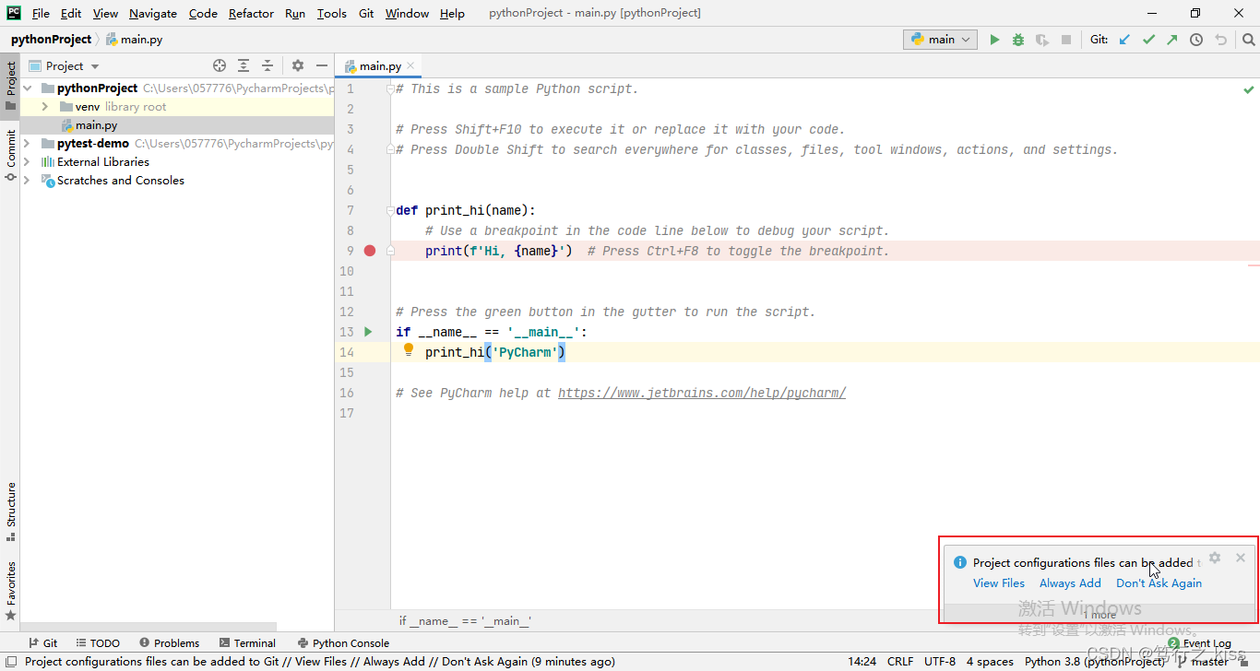
Task: Collapse all nodes in the Project panel
Action: 267,65
